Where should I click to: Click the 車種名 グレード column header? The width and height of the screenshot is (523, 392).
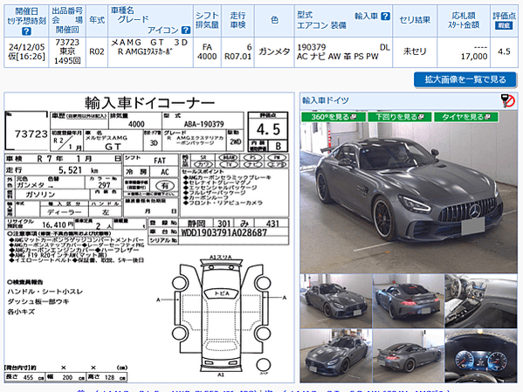[x=150, y=20]
